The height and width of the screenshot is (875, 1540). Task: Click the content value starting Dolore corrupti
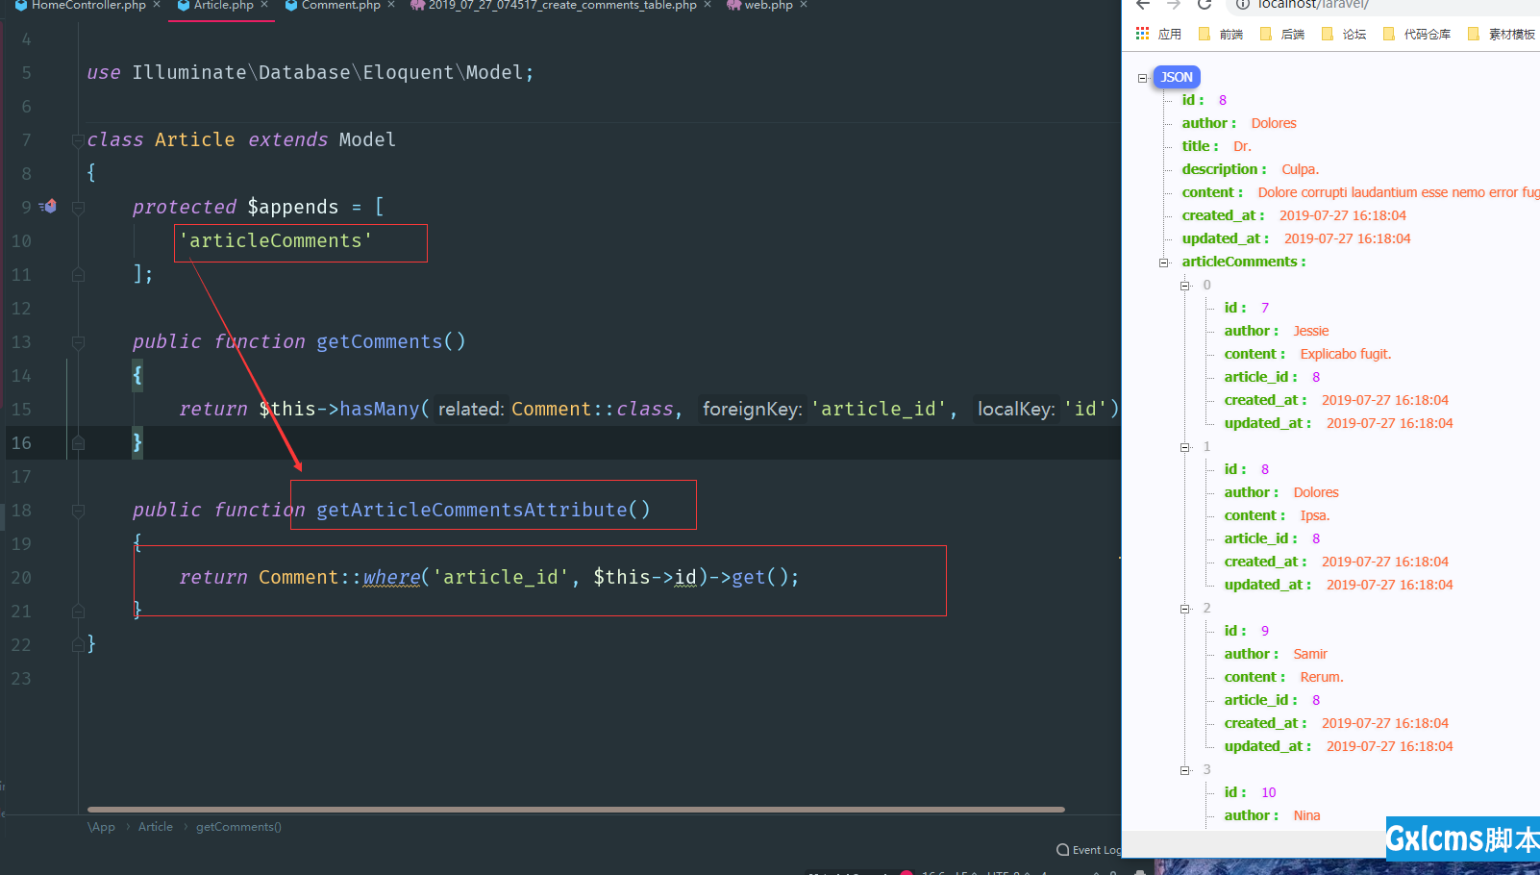(x=1399, y=192)
